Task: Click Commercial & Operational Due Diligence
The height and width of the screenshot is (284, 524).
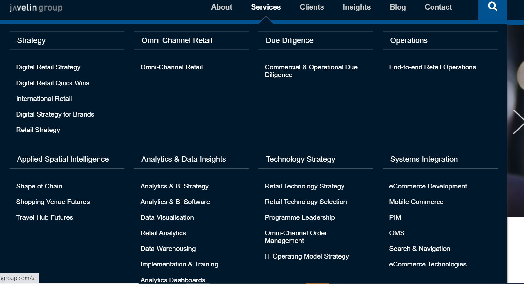Action: (x=311, y=71)
